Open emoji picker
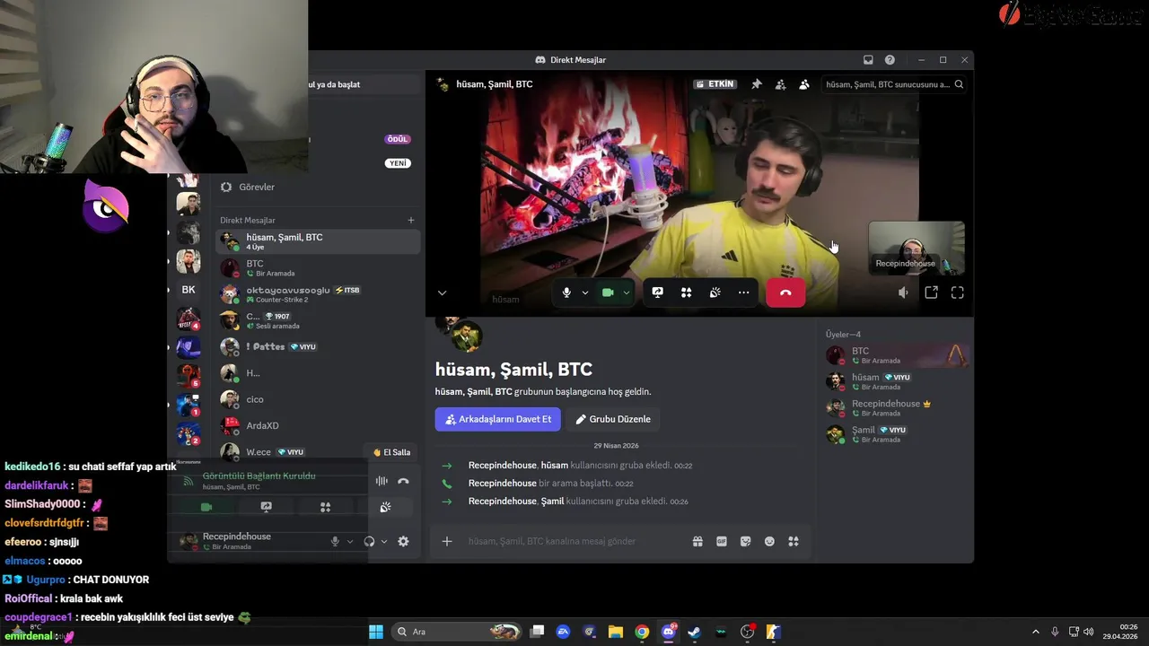 [x=769, y=541]
